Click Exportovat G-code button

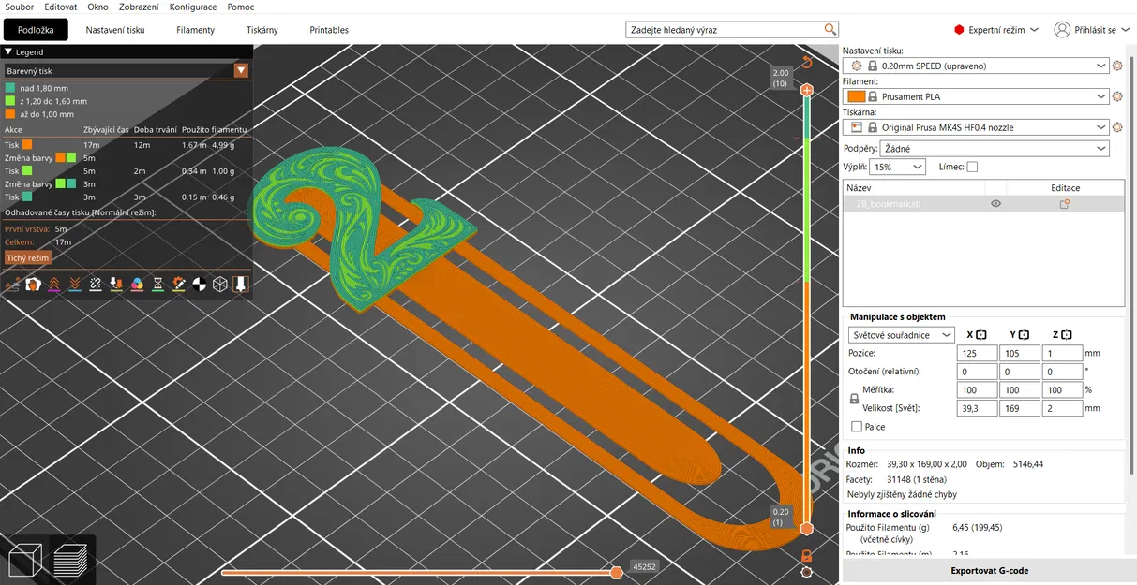pyautogui.click(x=989, y=570)
